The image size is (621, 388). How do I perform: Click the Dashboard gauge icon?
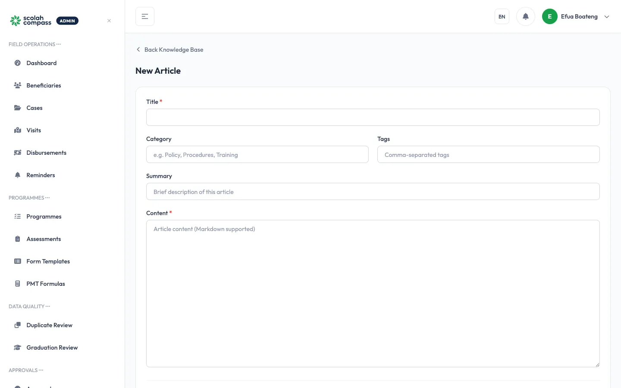coord(18,63)
